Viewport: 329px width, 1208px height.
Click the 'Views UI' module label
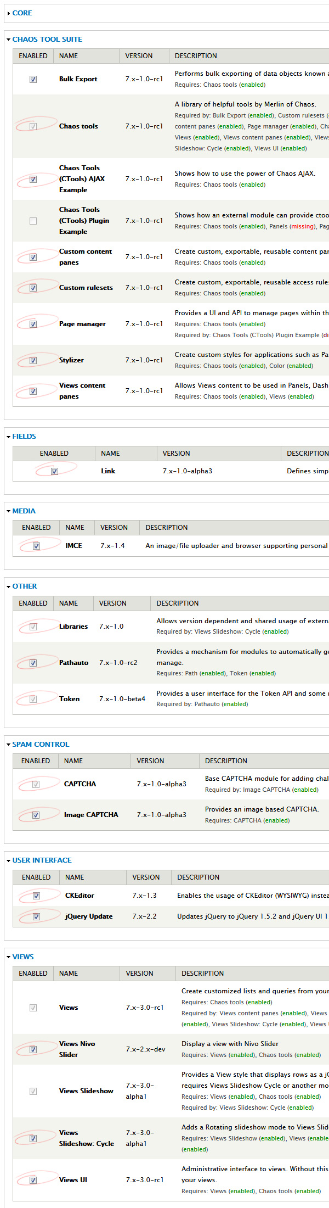tap(73, 1180)
